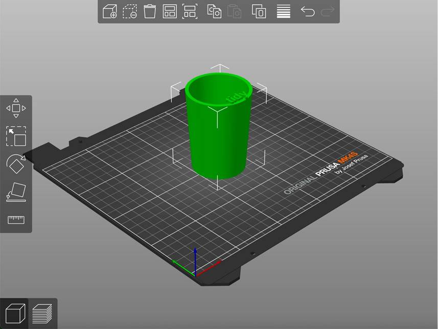Delete all objects from the plate
Viewport: 438px width, 329px height.
149,11
